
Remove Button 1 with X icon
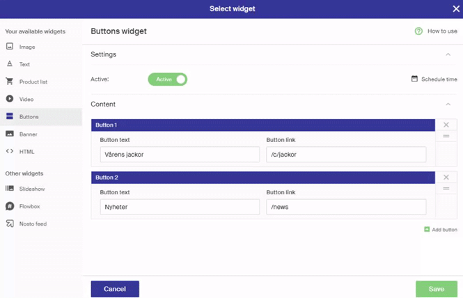point(446,125)
